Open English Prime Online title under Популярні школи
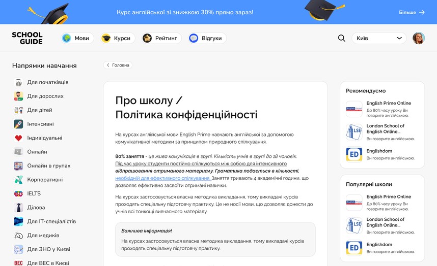This screenshot has height=266, width=437. (x=389, y=196)
